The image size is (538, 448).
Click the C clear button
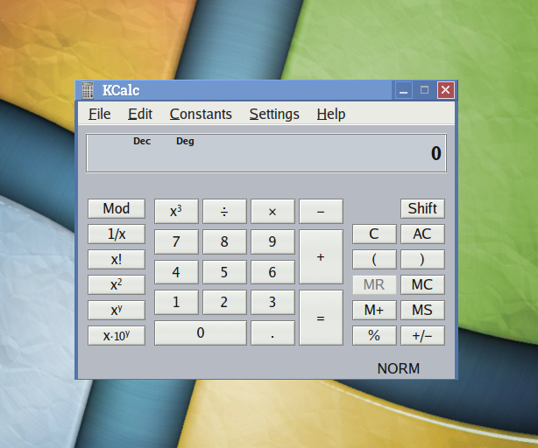point(374,234)
